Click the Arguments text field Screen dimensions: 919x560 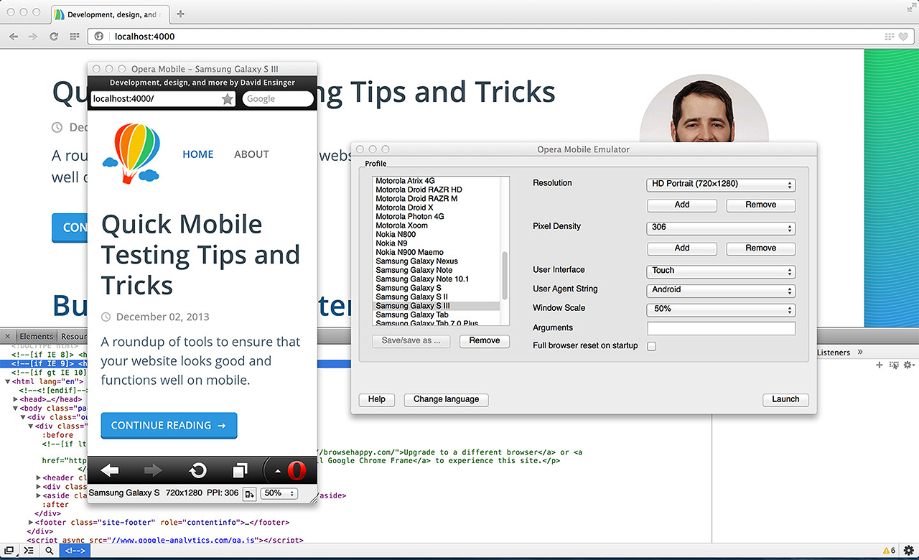tap(721, 328)
